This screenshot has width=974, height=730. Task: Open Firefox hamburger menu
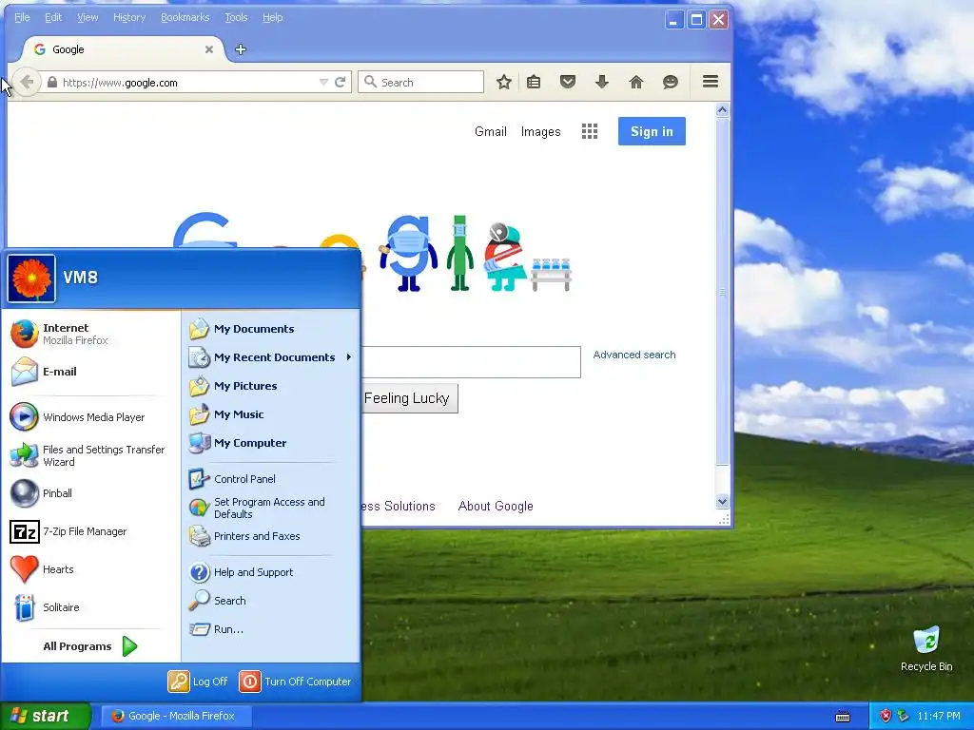click(x=711, y=82)
